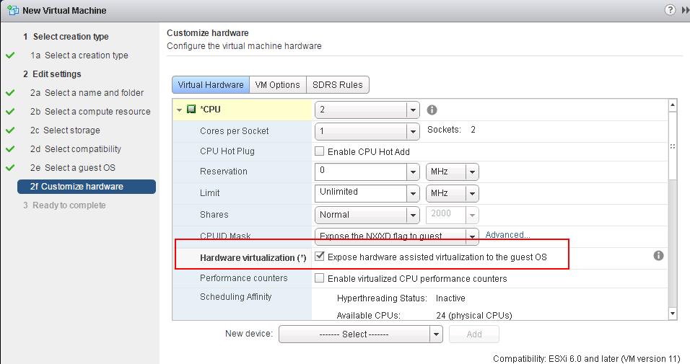Image resolution: width=690 pixels, height=364 pixels.
Task: Click the Scheduling Affinity label
Action: coord(235,297)
